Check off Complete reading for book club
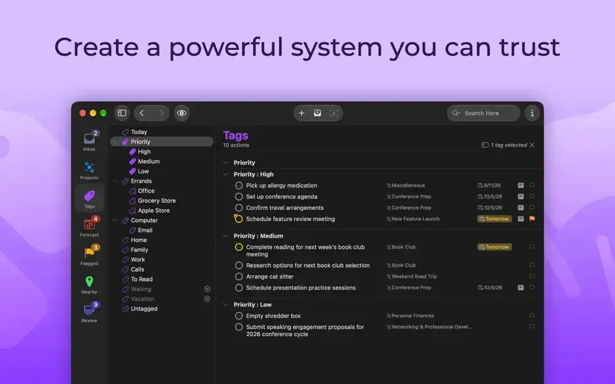Image resolution: width=615 pixels, height=384 pixels. tap(239, 247)
